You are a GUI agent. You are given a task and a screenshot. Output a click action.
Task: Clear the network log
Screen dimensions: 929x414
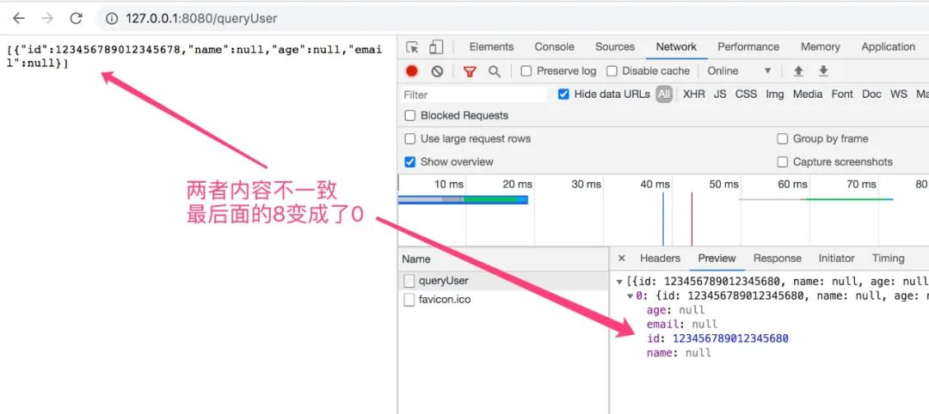437,71
